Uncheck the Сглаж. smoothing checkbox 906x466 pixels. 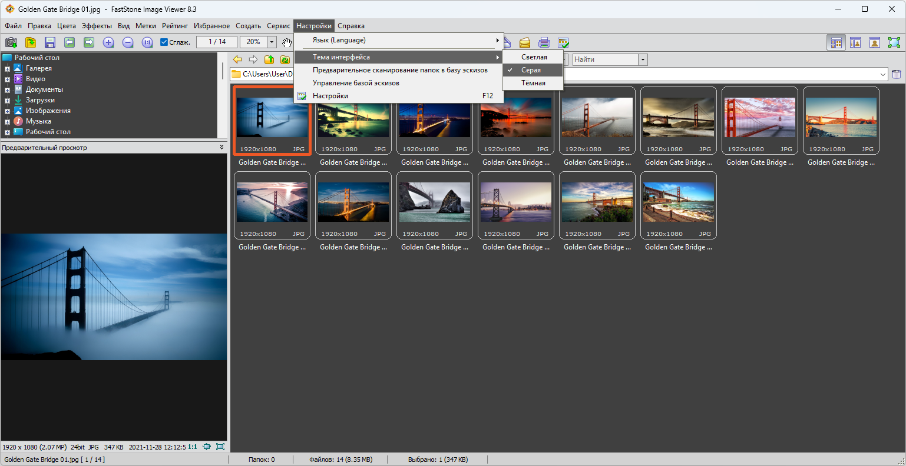(164, 42)
